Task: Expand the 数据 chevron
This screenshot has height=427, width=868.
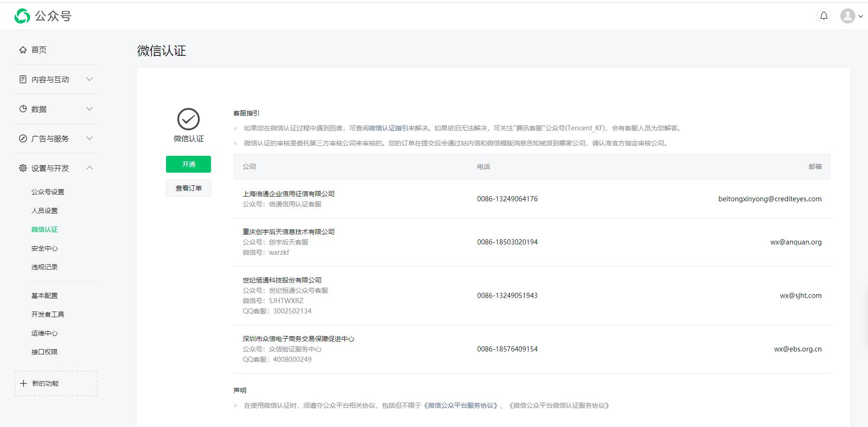Action: pyautogui.click(x=90, y=109)
